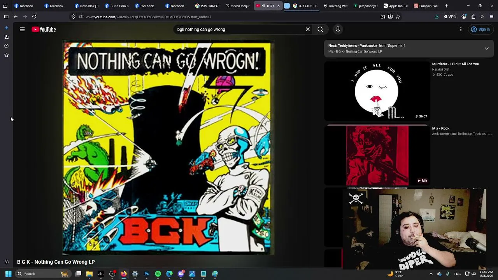Click the taskbar Search box
The width and height of the screenshot is (498, 280).
[43, 274]
